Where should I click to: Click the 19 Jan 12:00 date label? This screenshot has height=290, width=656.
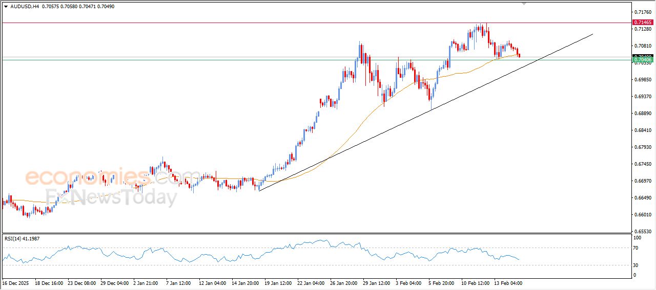(277, 283)
